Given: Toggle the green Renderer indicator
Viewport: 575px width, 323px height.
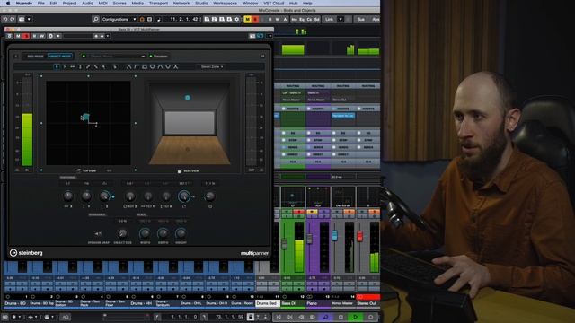Looking at the screenshot, I should pos(151,56).
